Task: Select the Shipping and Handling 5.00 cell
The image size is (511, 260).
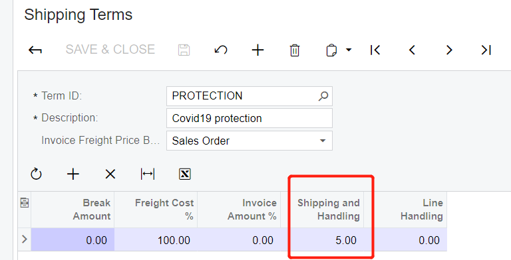Action: [327, 240]
